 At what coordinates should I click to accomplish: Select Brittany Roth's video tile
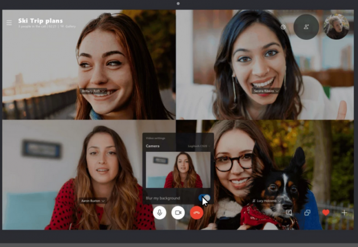click(x=89, y=64)
